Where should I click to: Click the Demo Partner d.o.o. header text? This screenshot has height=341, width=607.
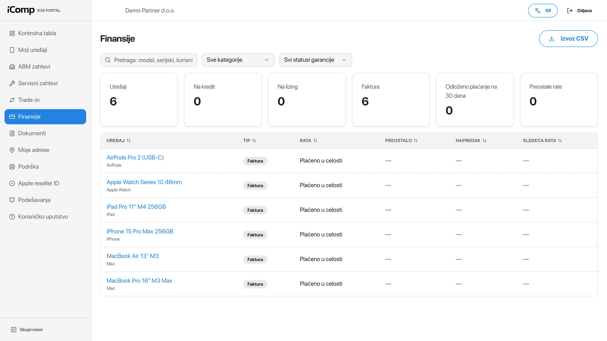tap(150, 11)
